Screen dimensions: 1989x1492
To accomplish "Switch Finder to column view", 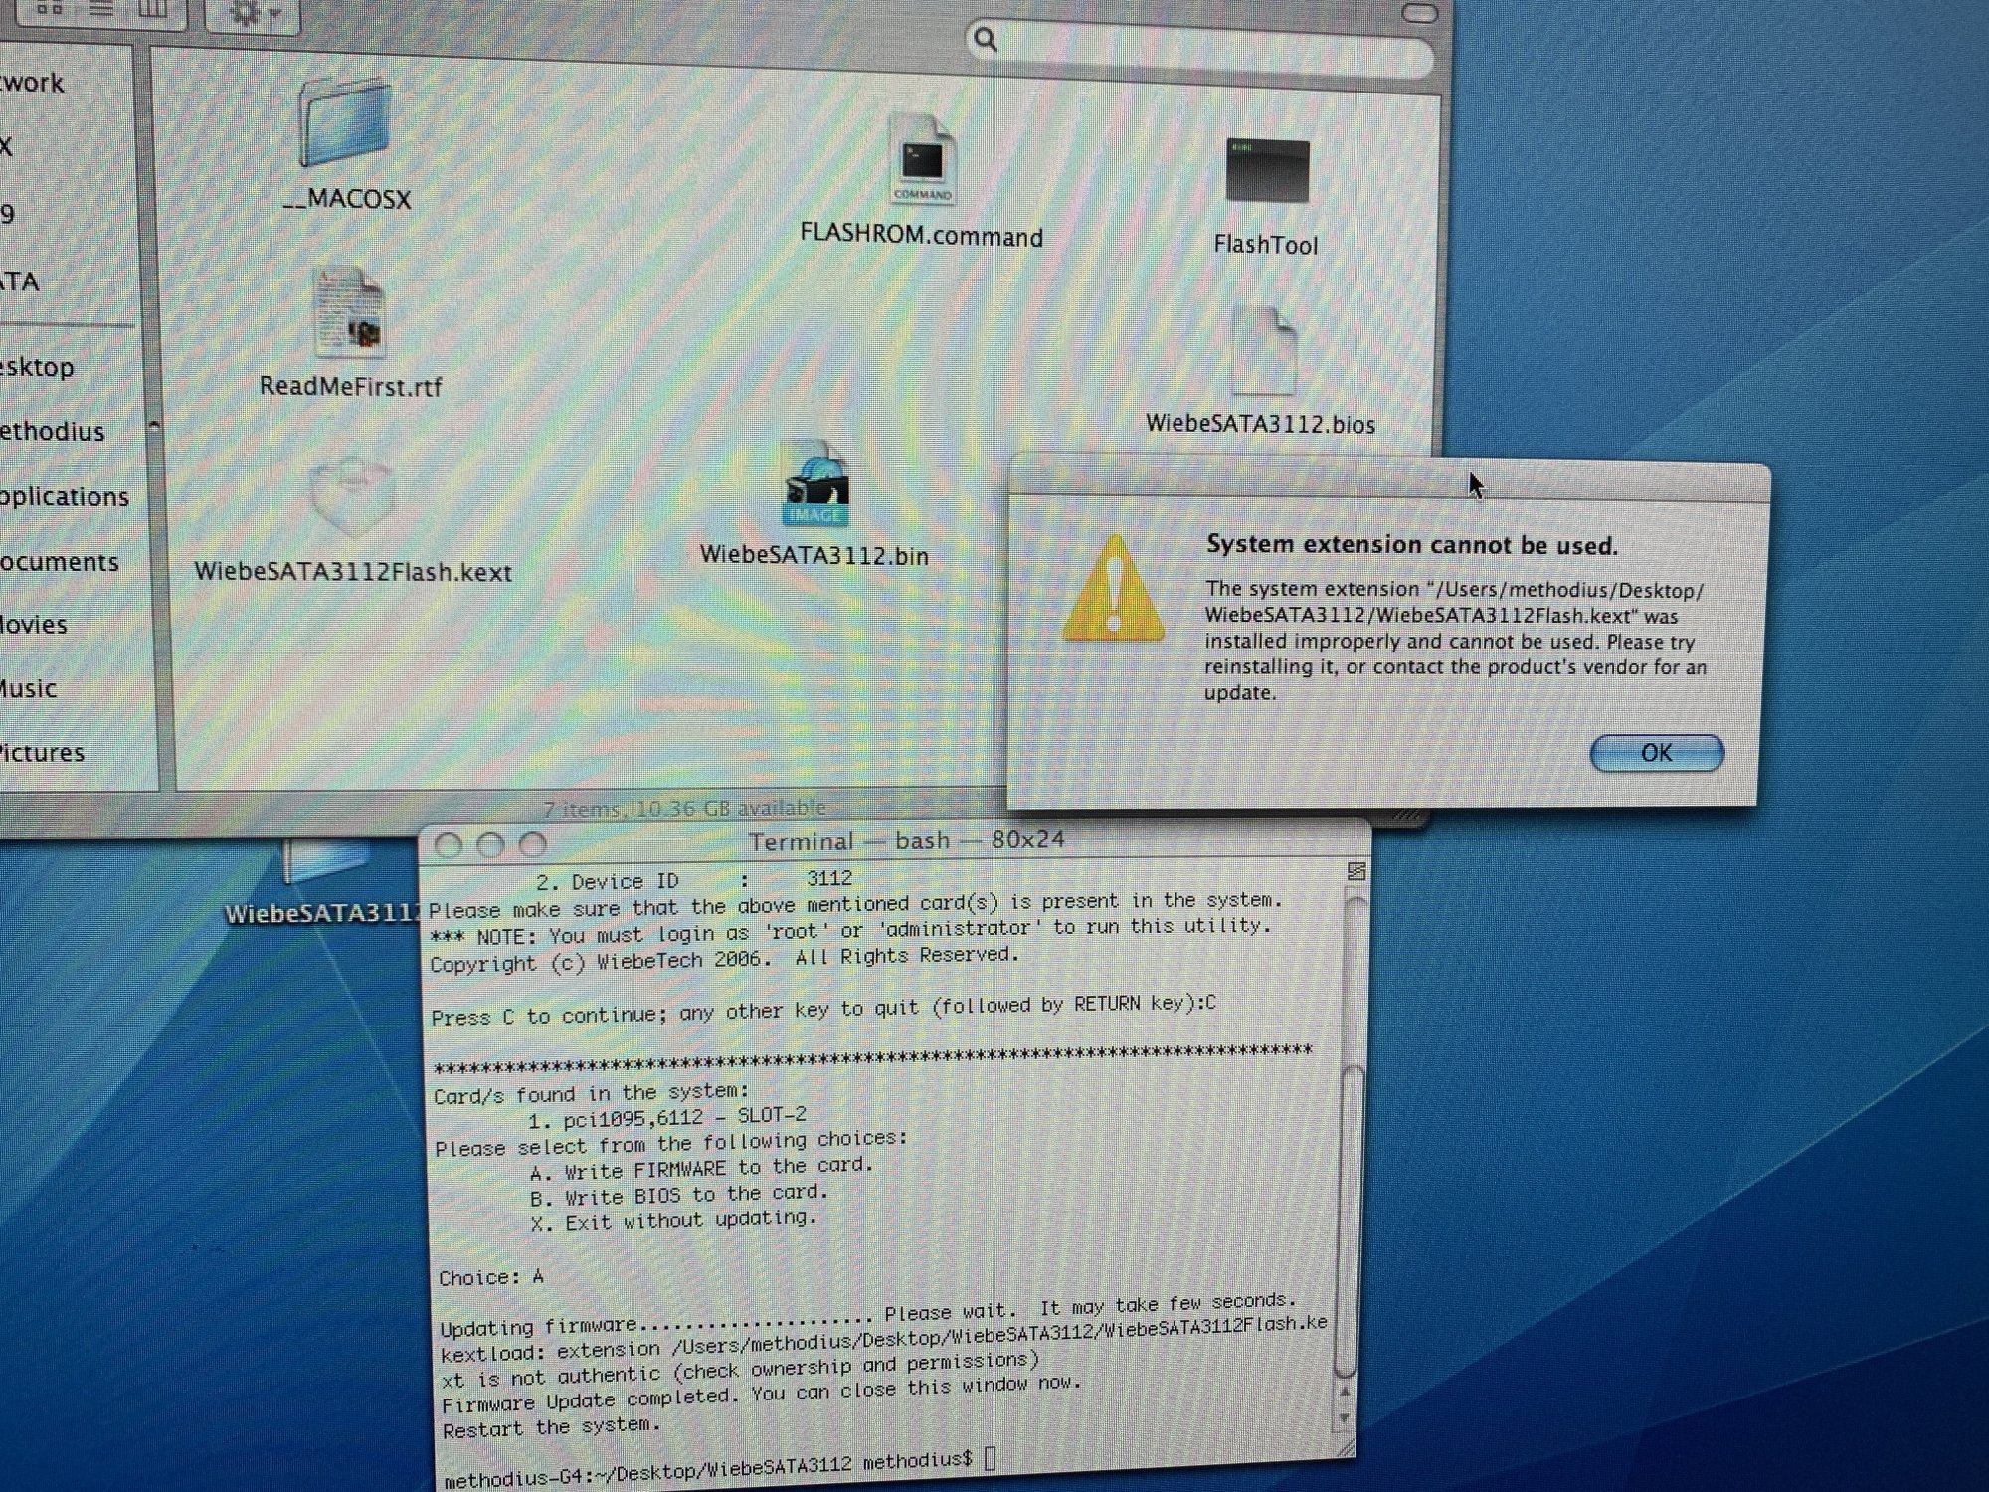I will (x=151, y=9).
